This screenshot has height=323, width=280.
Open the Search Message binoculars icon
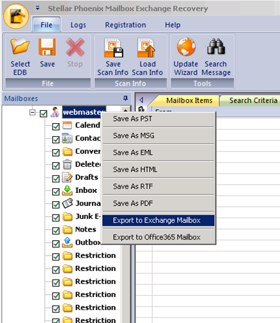216,46
